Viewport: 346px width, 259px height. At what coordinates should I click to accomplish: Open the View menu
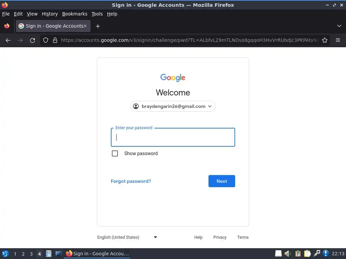(x=32, y=14)
